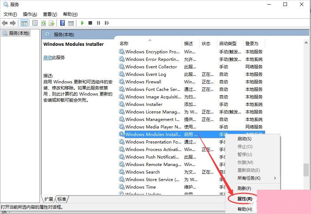Click the Windows Encryption Pro... gear icon

point(121,52)
